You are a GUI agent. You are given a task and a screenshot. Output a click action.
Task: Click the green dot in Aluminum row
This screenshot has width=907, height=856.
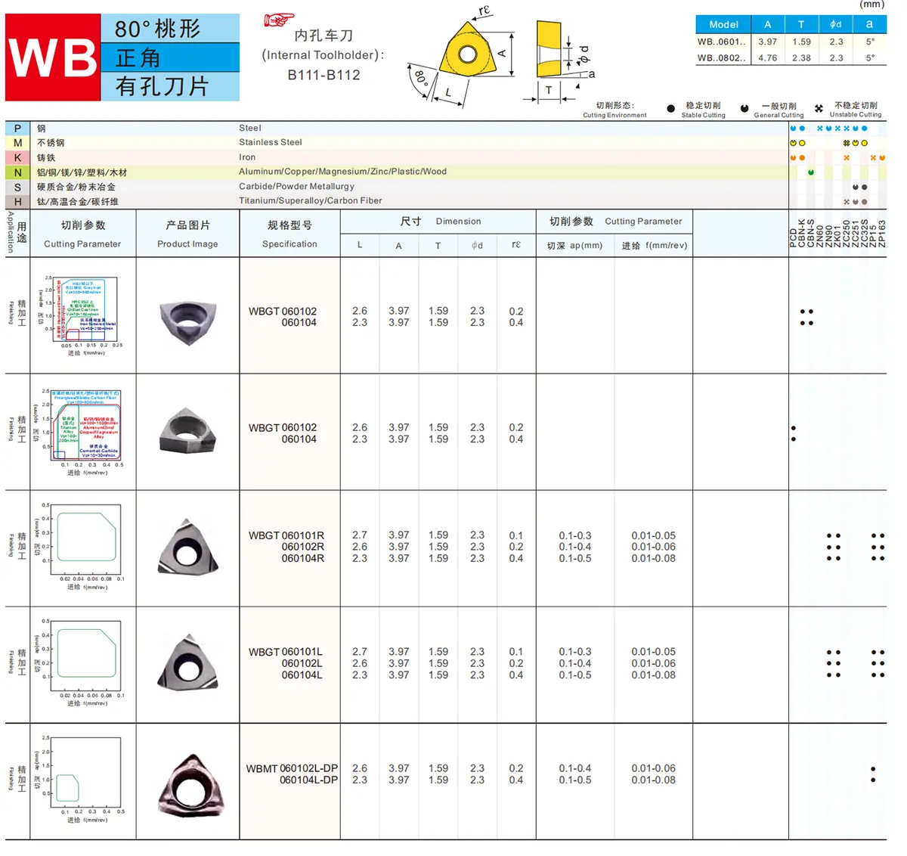(x=811, y=172)
